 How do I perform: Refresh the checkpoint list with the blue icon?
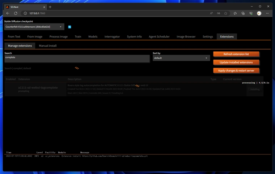coord(69,27)
